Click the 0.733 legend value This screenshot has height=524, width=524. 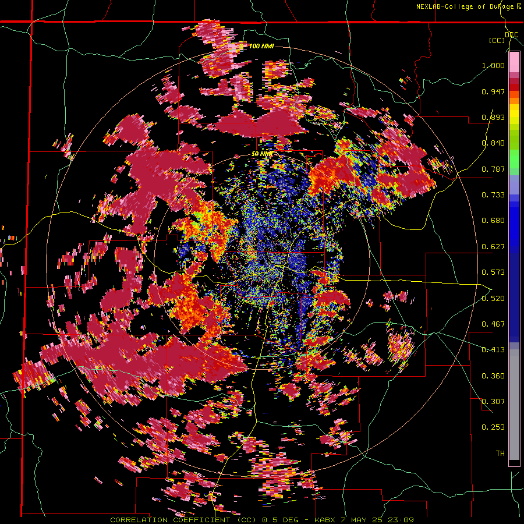(493, 195)
